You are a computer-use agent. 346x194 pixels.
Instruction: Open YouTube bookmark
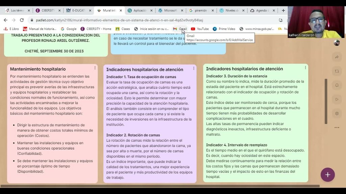(x=200, y=29)
